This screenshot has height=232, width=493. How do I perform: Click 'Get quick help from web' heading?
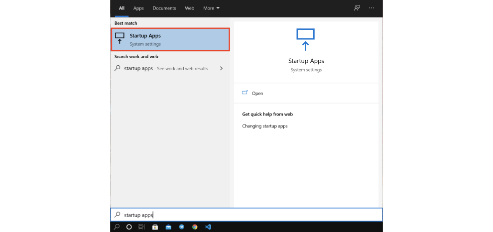267,115
